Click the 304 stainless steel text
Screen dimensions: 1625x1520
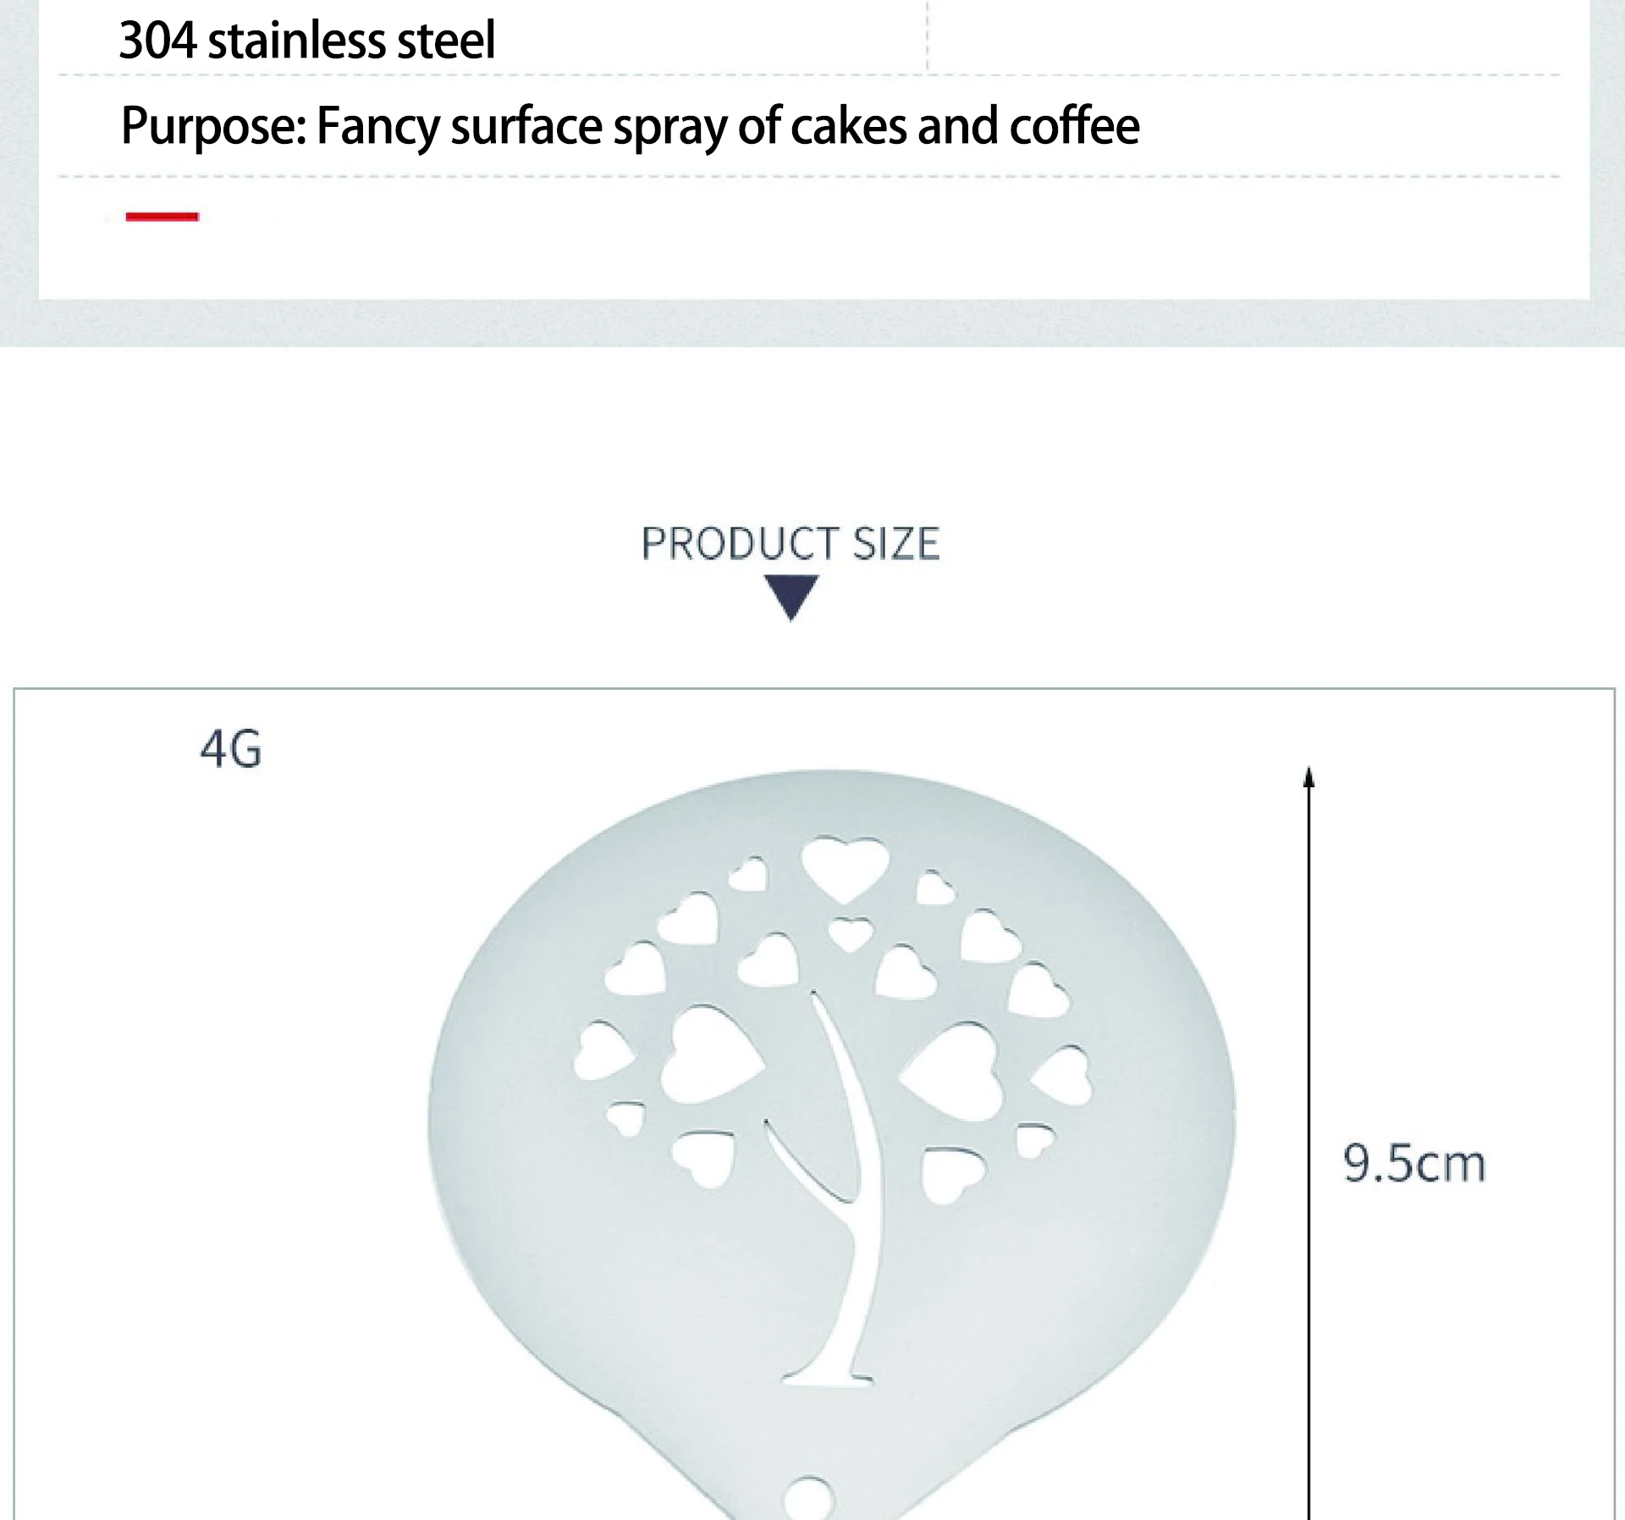click(x=307, y=40)
